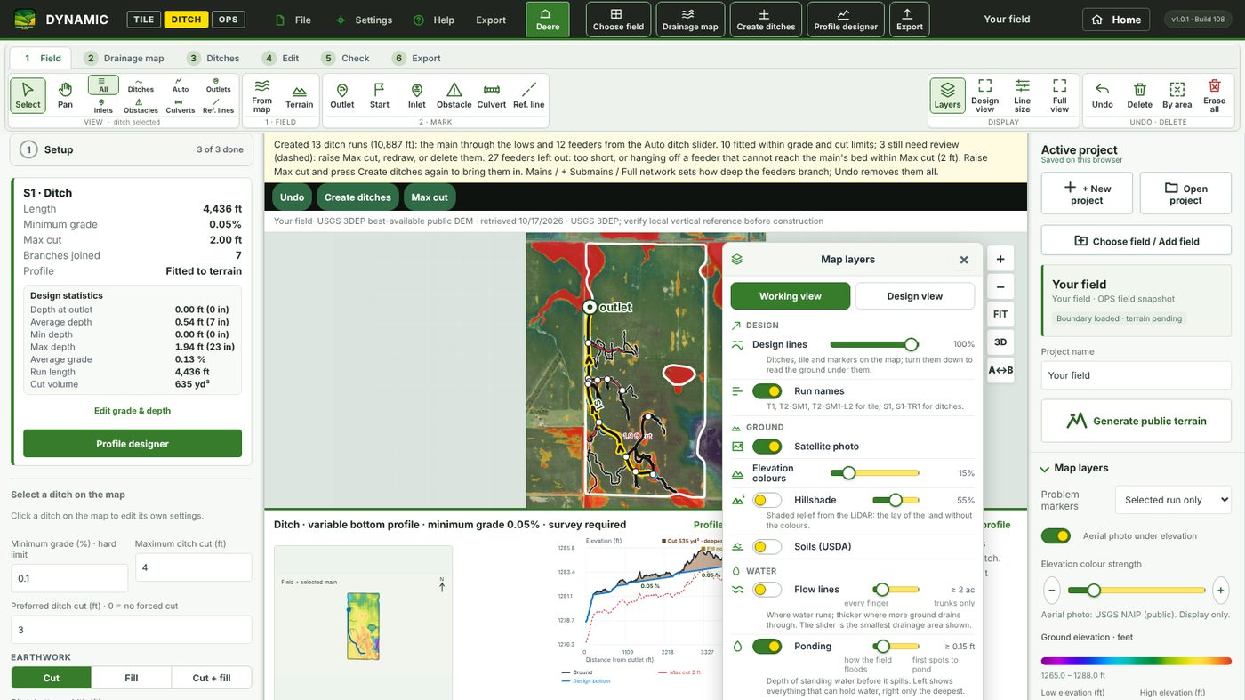Open Line size settings

point(1023,94)
